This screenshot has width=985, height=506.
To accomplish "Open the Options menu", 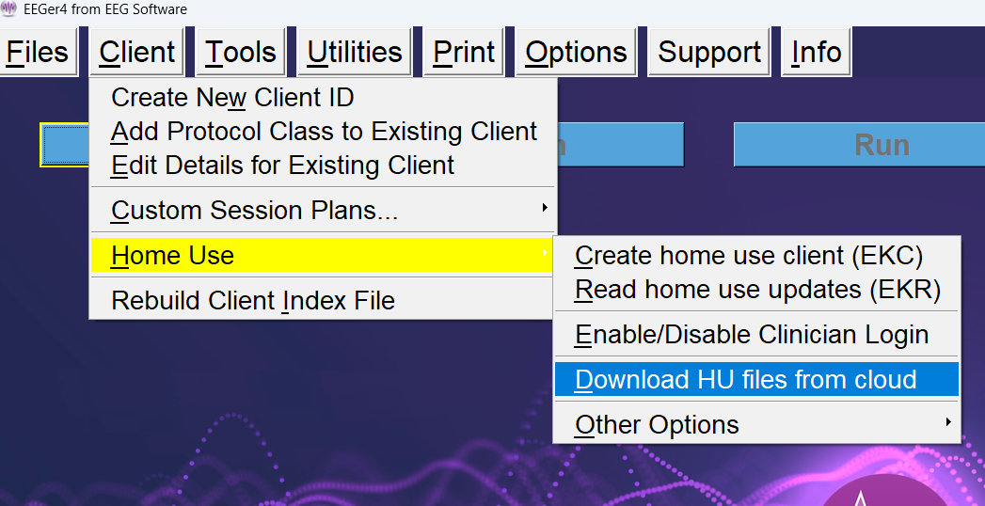I will (x=576, y=52).
